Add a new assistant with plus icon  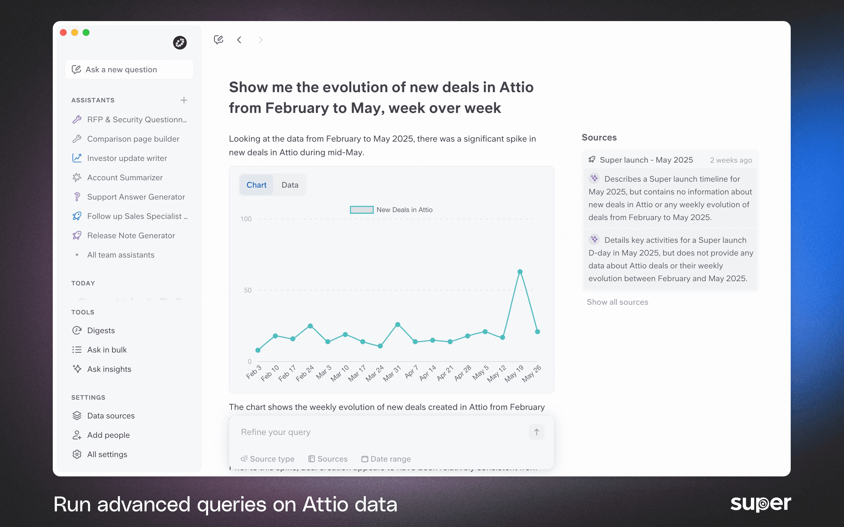coord(184,100)
